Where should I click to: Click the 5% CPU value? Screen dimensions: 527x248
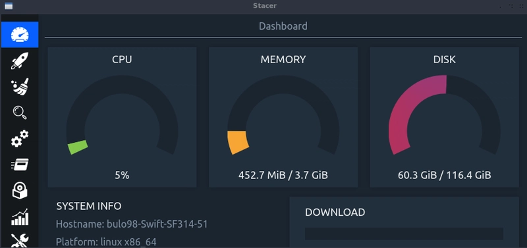pos(122,175)
